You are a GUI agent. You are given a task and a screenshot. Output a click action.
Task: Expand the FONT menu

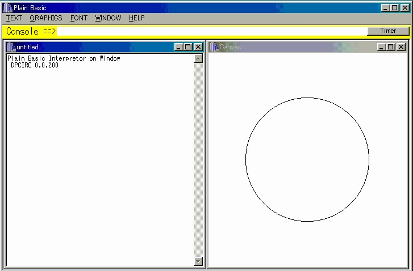(x=79, y=18)
